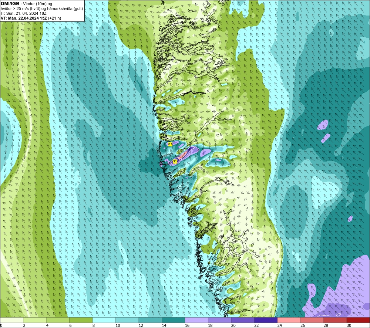370x328 pixels.
Task: Click the legend scale number 6
Action: point(71,325)
